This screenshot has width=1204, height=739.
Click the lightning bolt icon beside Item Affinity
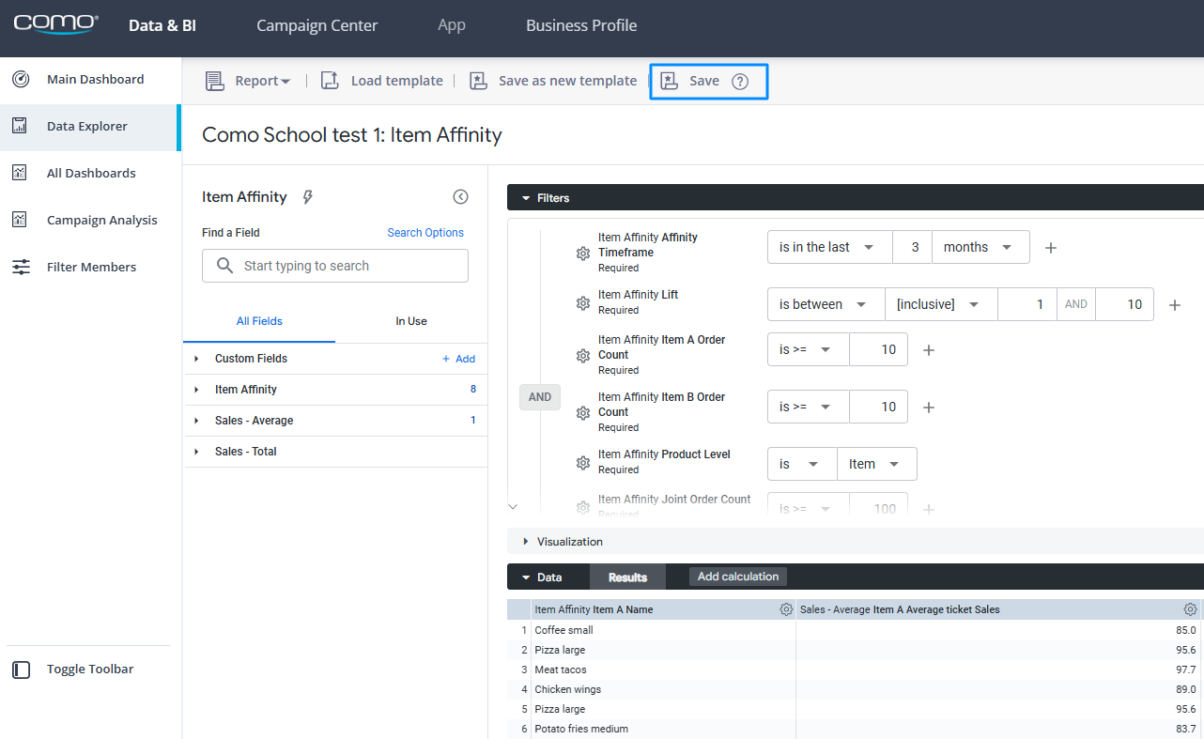[307, 197]
